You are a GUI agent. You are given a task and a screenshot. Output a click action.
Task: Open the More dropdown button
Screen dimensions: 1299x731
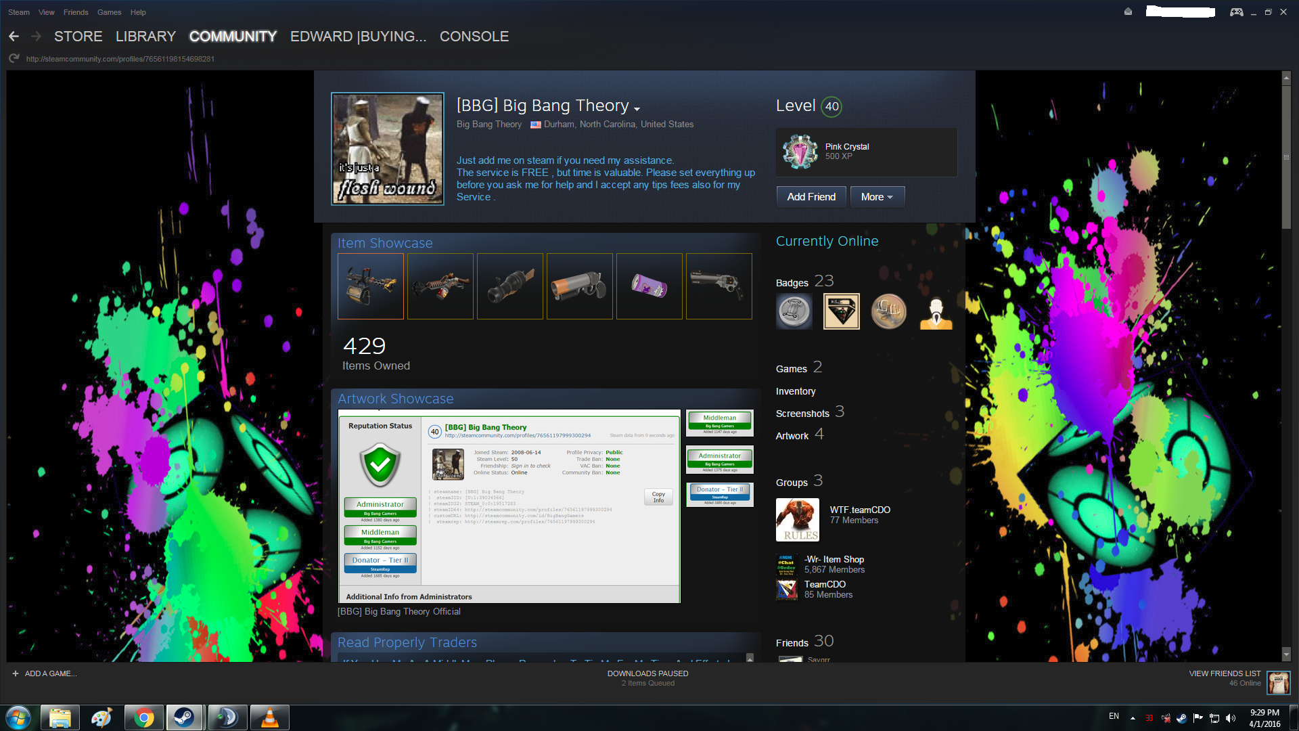click(877, 197)
